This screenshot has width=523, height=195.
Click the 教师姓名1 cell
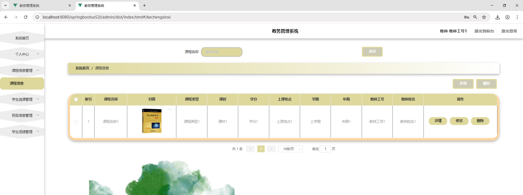tap(408, 122)
